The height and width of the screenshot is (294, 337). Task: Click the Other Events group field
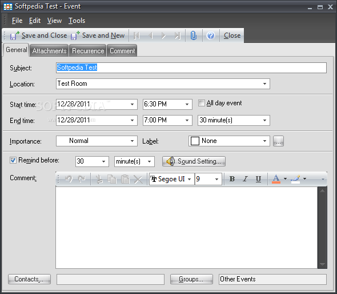click(x=272, y=279)
